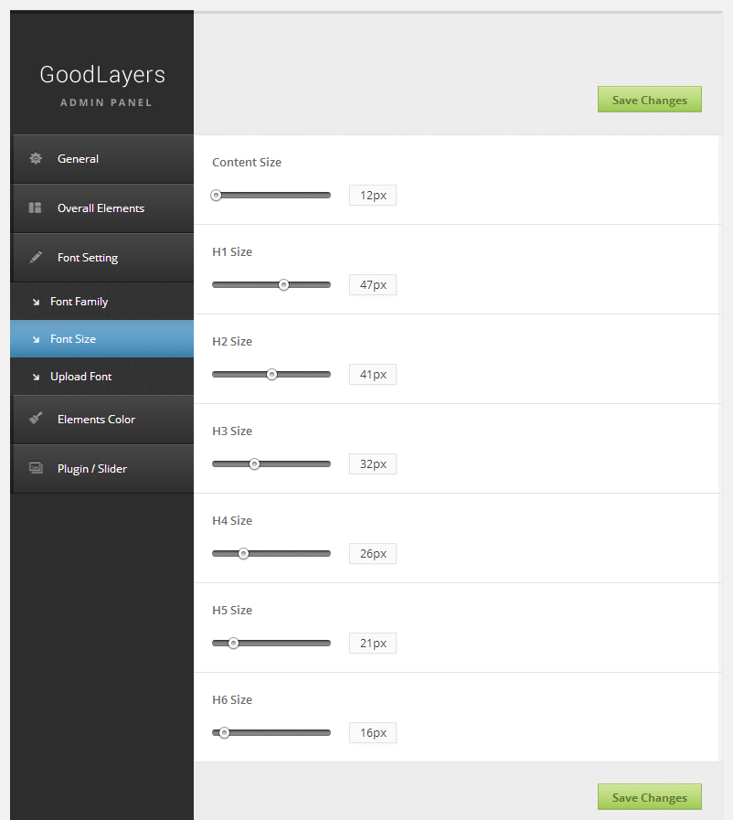Click the layout icon beside Overall Elements
Screen dimensions: 733x820
point(36,208)
